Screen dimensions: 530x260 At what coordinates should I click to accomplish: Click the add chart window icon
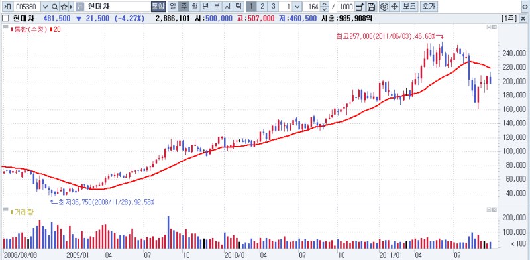[360, 7]
